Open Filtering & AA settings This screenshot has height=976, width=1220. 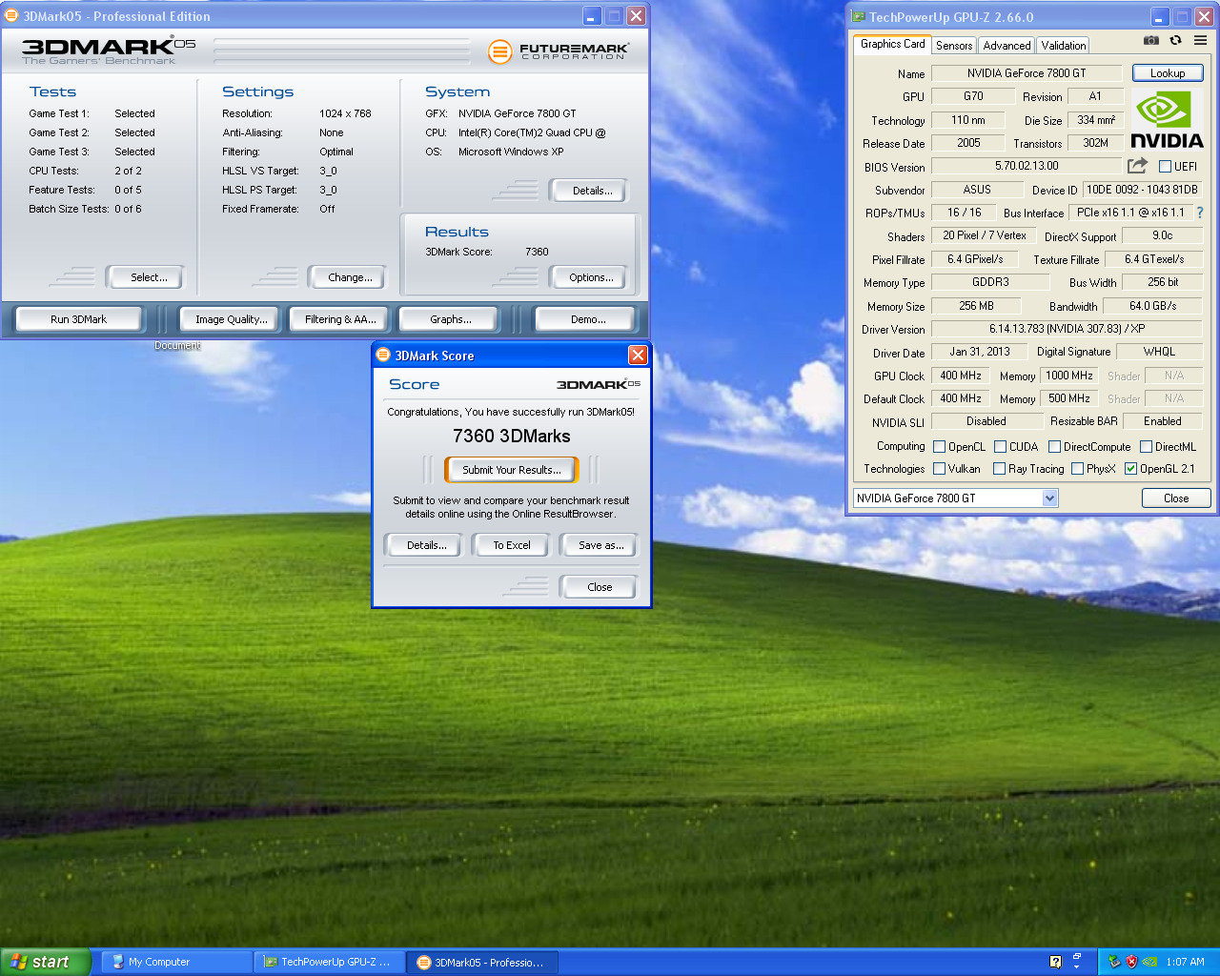[x=340, y=319]
